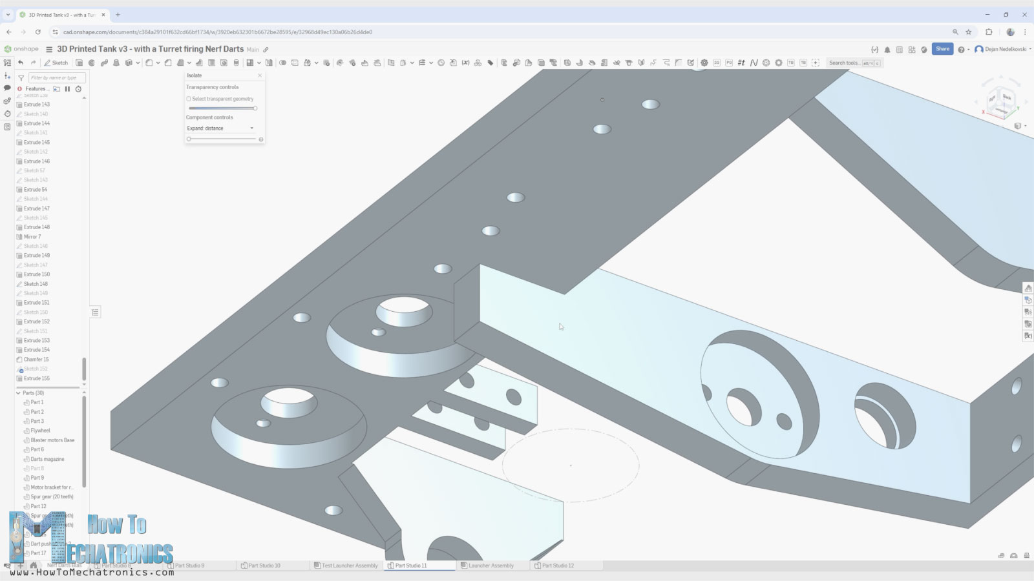This screenshot has height=581, width=1034.
Task: Select the Extrude tool in the toolbar
Action: (x=79, y=63)
